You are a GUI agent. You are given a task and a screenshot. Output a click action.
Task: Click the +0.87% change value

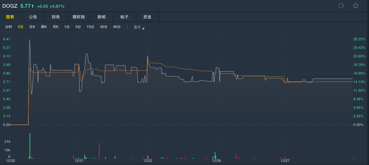coord(57,6)
